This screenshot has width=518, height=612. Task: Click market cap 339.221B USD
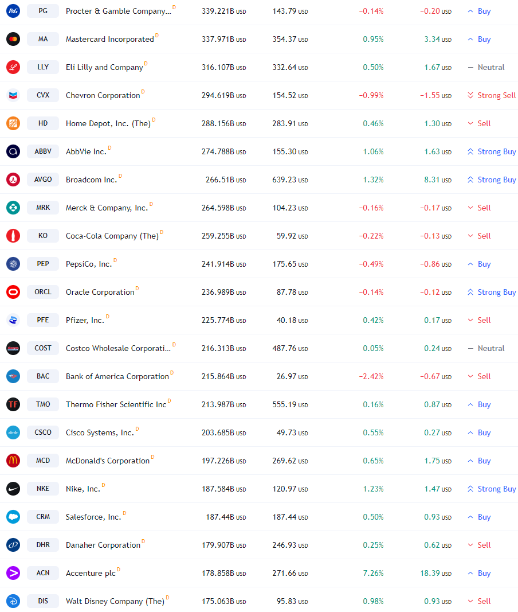[224, 11]
